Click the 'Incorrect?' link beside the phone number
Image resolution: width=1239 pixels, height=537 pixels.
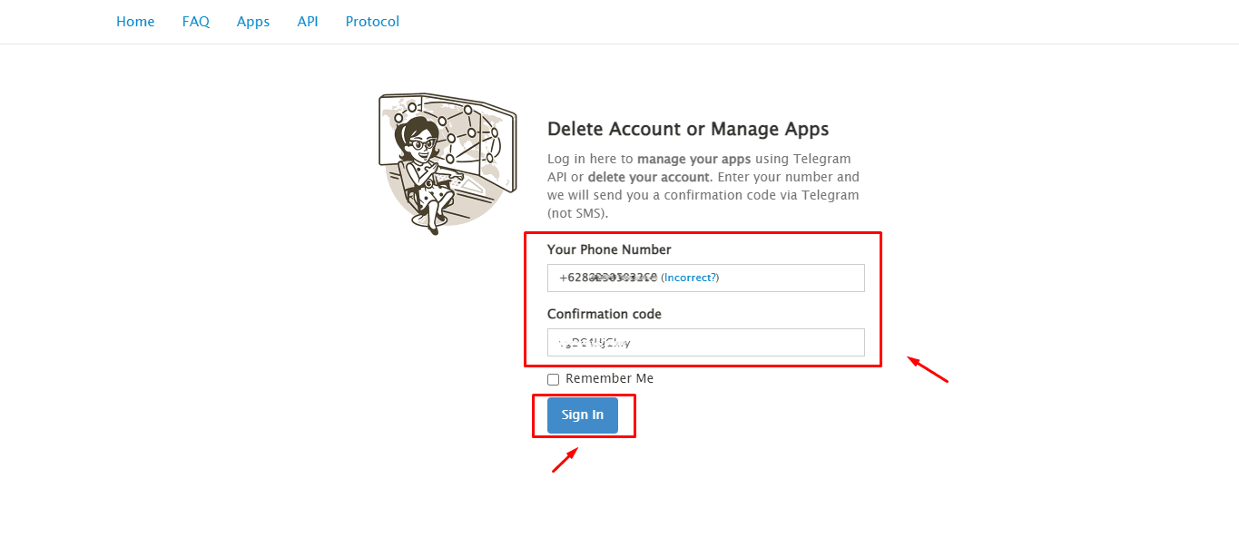(x=689, y=277)
